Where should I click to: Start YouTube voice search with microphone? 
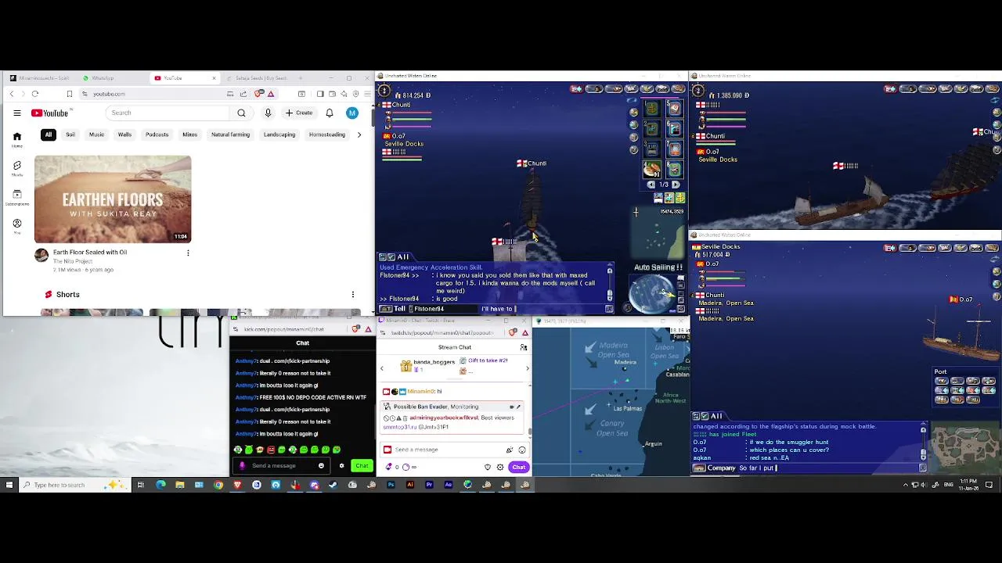(268, 113)
